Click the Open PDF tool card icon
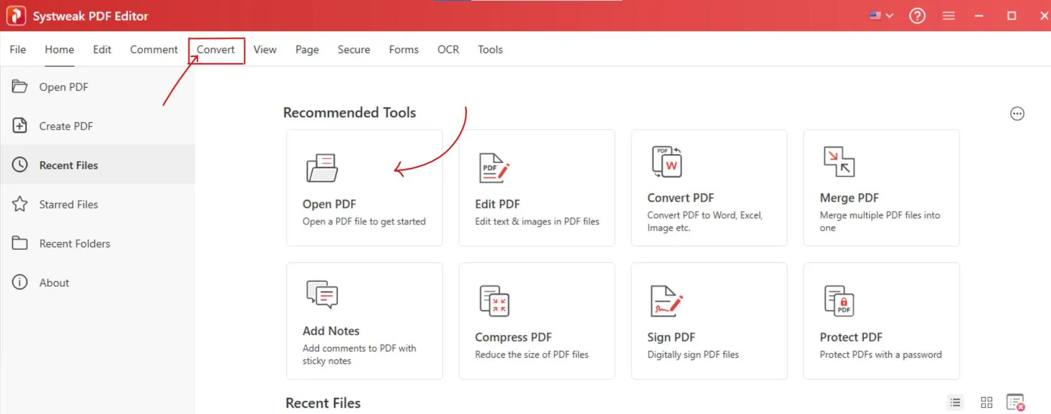The height and width of the screenshot is (414, 1051). click(322, 168)
